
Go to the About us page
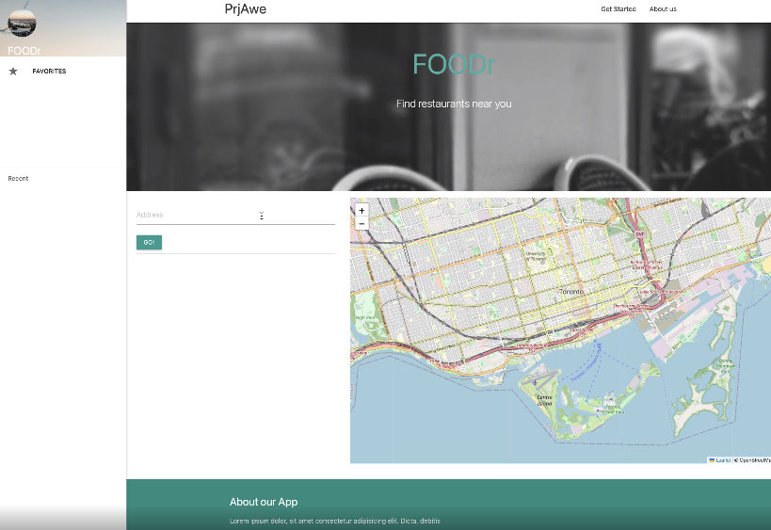coord(663,9)
